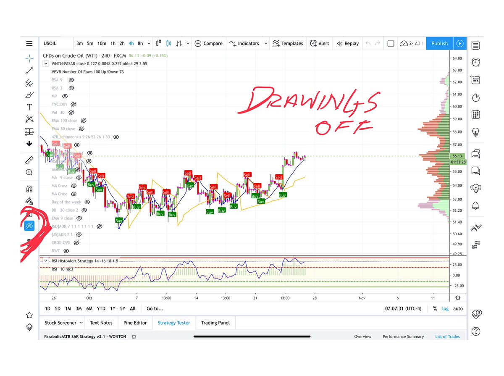Toggle the highlighted Hide Drawings eye button
This screenshot has height=376, width=504.
(x=29, y=226)
